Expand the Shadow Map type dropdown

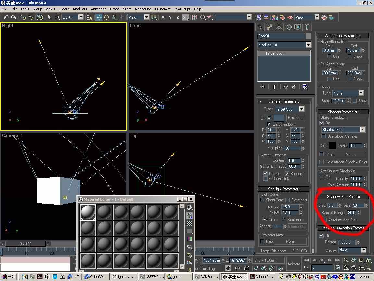point(362,130)
